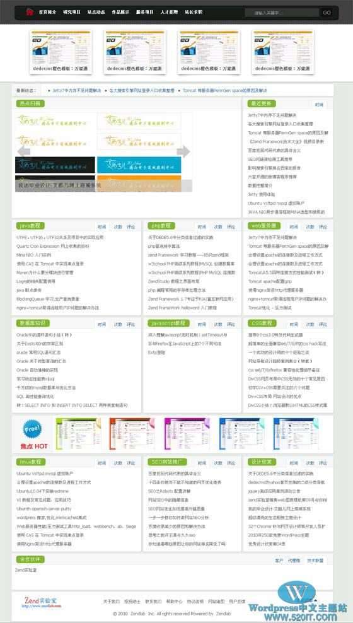Image resolution: width=353 pixels, height=623 pixels.
Task: Click the right arrow on the image slider
Action: click(x=183, y=151)
